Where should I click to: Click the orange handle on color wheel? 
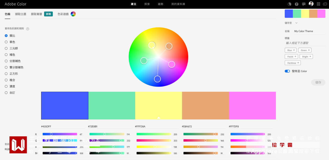169,46
